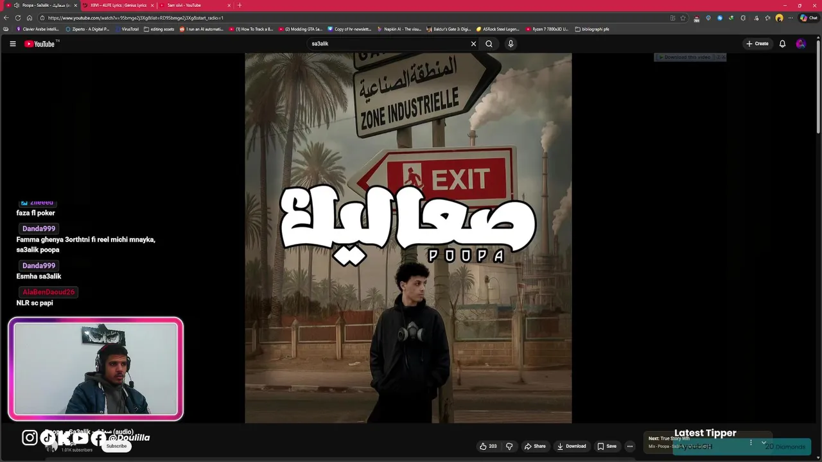This screenshot has height=462, width=822.
Task: Open the VirusTotal bookmark
Action: tap(127, 29)
